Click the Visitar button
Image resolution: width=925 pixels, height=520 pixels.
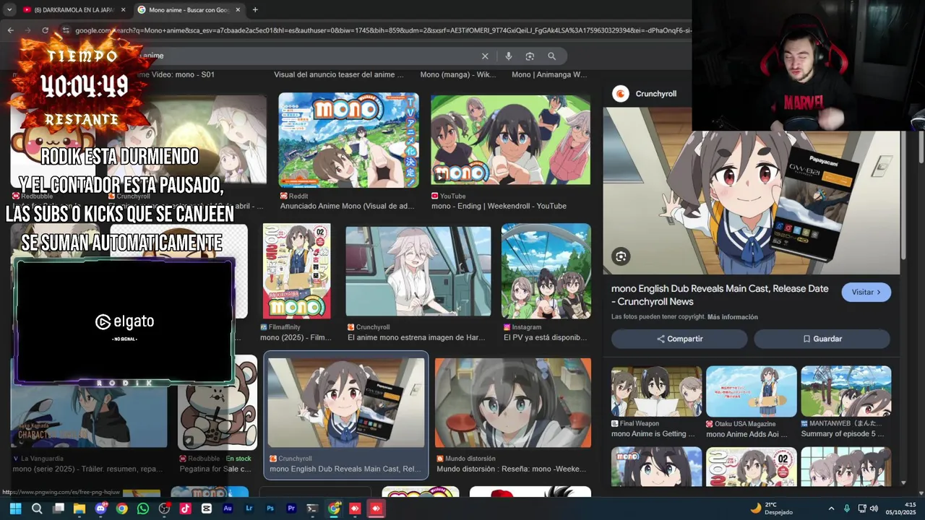(x=866, y=292)
